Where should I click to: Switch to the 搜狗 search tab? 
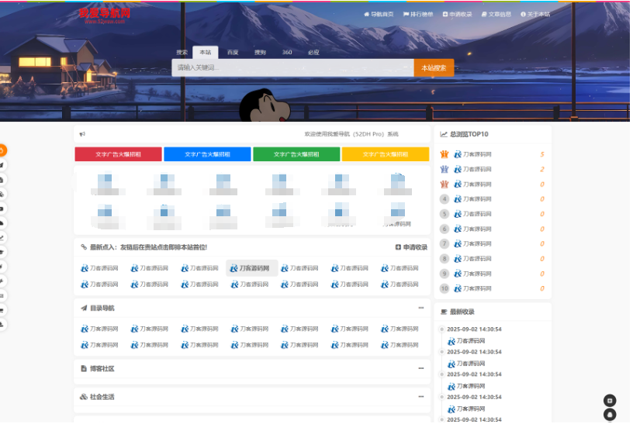tap(260, 53)
